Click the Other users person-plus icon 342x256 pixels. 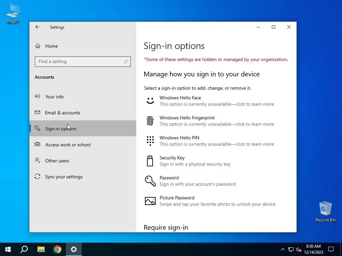click(37, 160)
